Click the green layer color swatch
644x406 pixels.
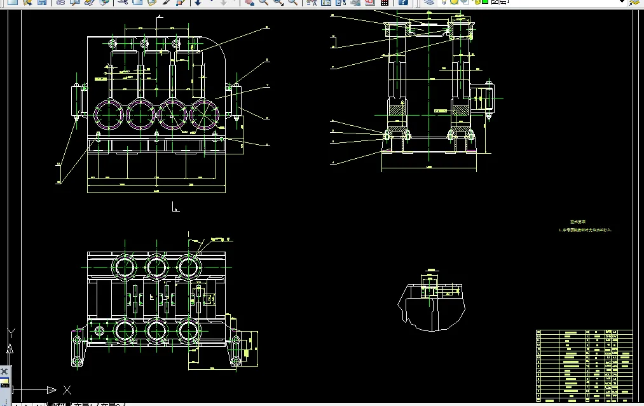(x=484, y=2)
